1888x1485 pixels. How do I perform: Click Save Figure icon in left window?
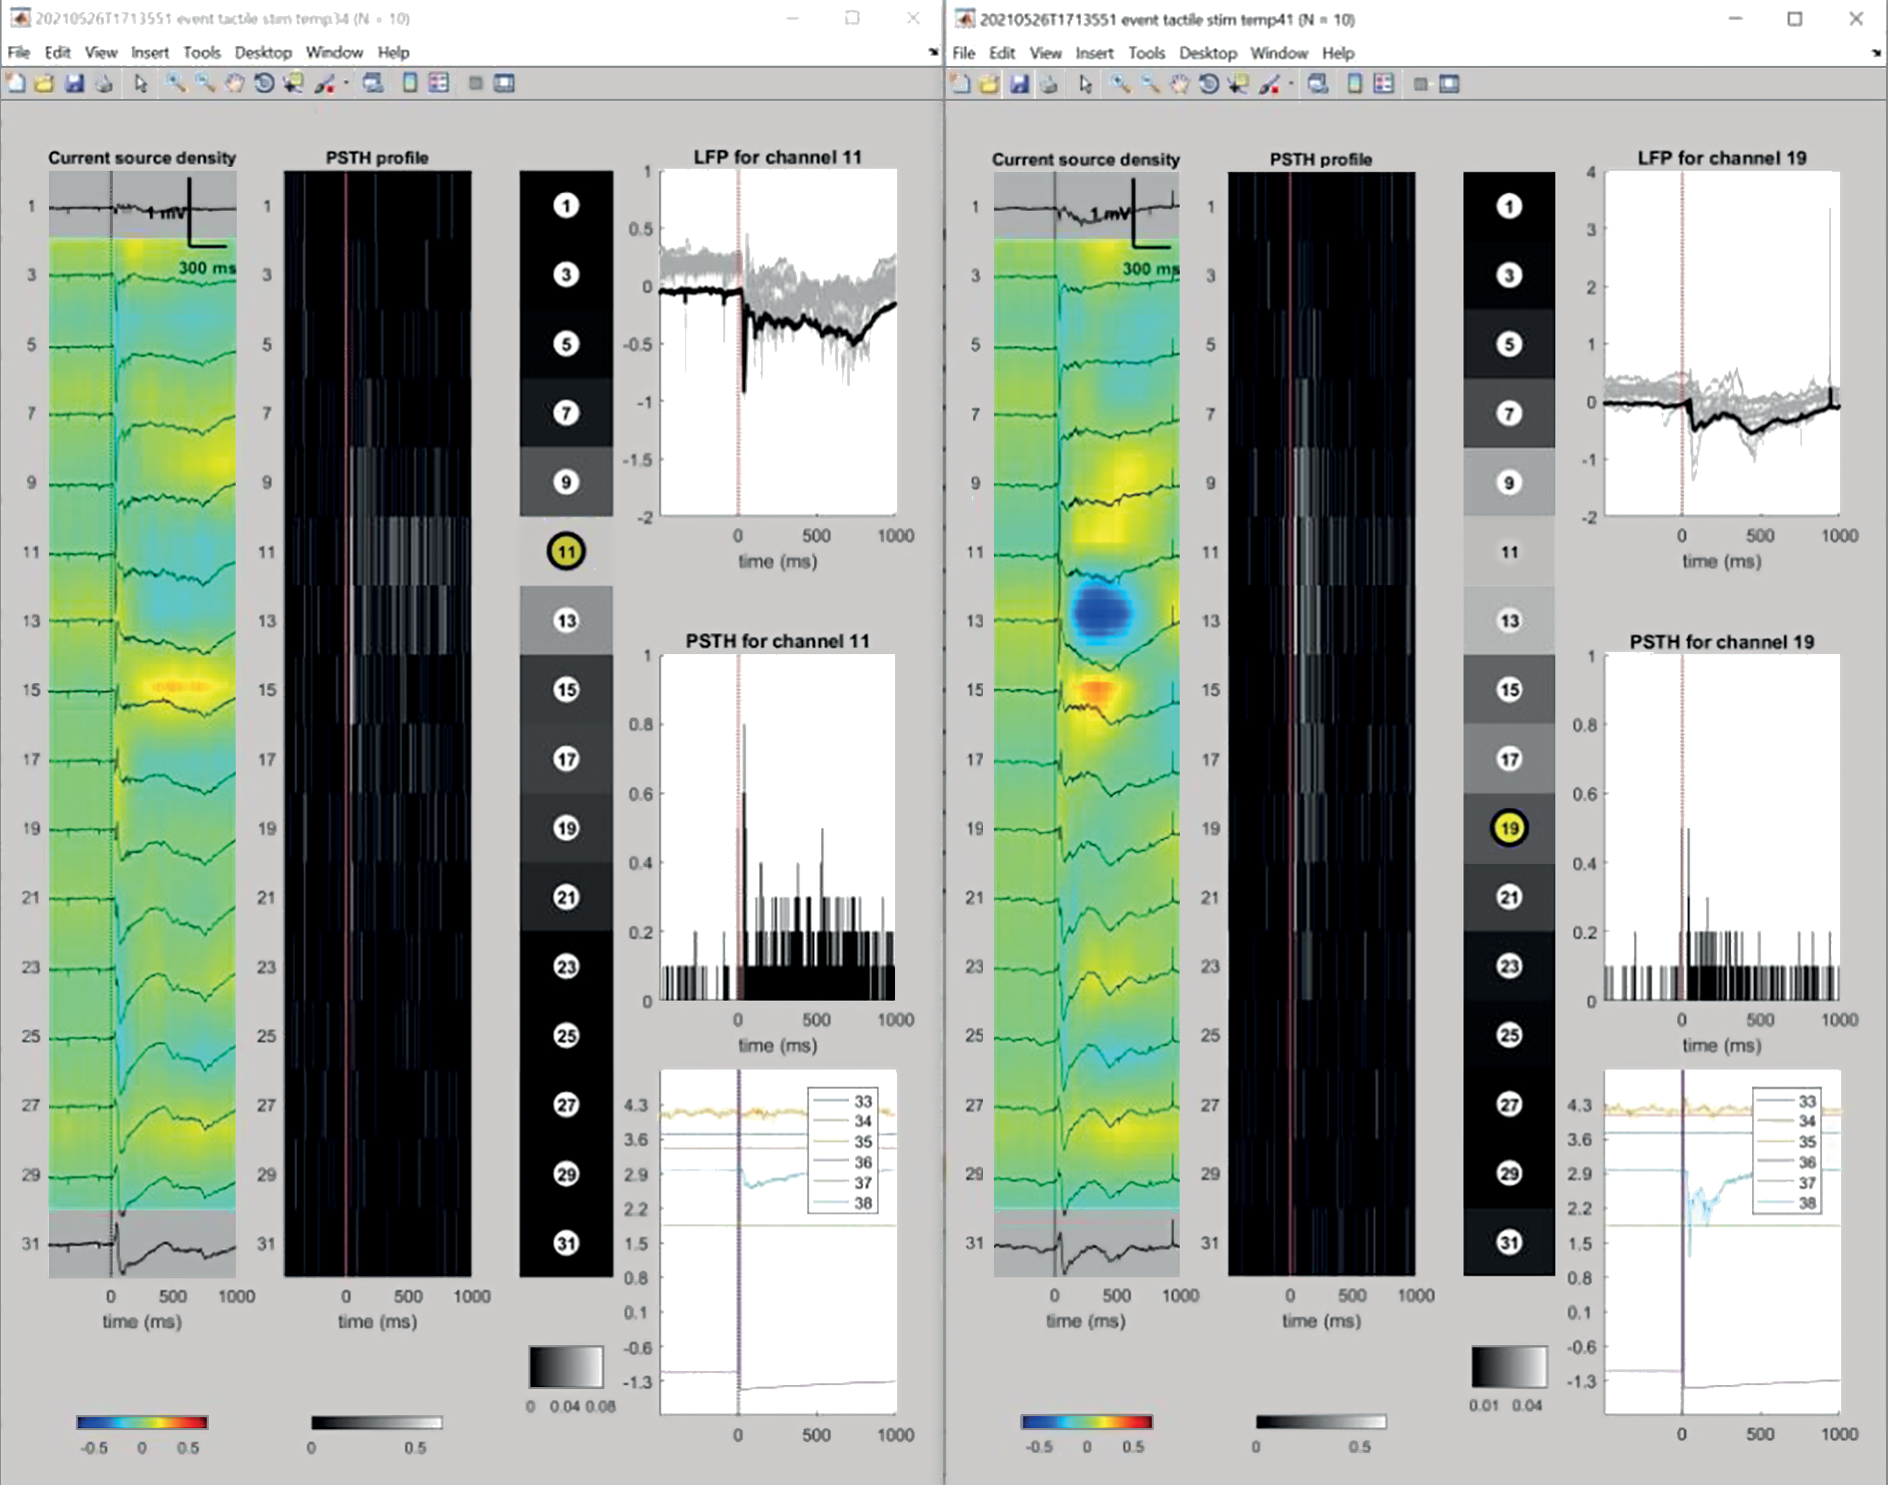click(x=74, y=84)
